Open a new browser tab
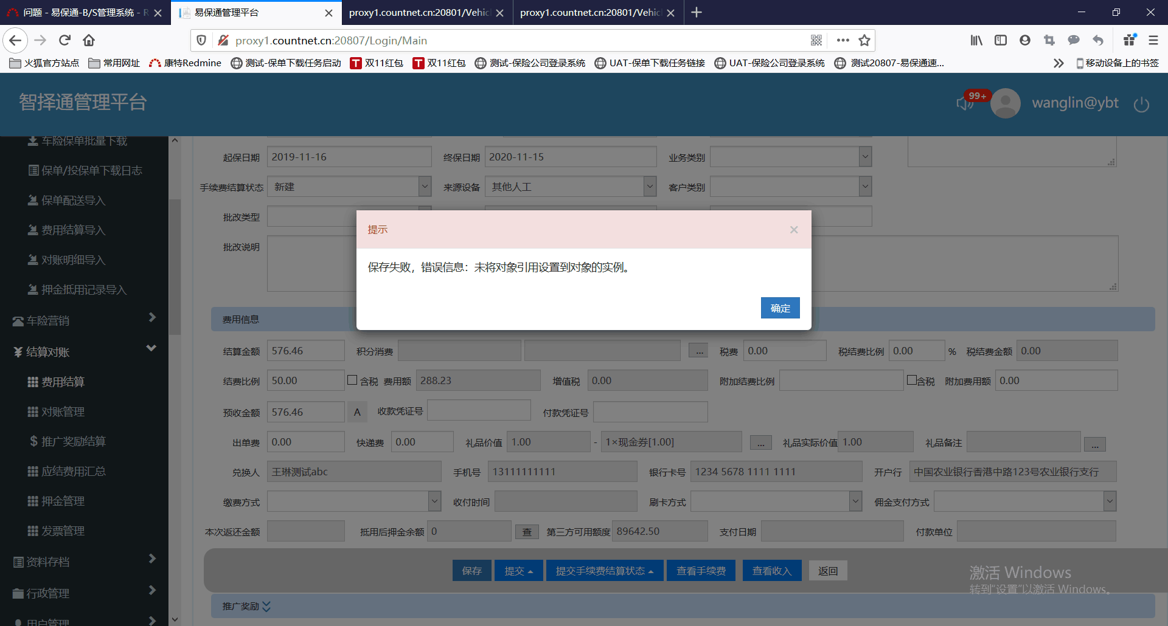 (x=697, y=13)
